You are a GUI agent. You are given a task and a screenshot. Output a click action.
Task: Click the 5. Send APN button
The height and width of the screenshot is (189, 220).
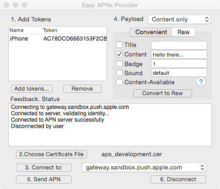pos(44,179)
